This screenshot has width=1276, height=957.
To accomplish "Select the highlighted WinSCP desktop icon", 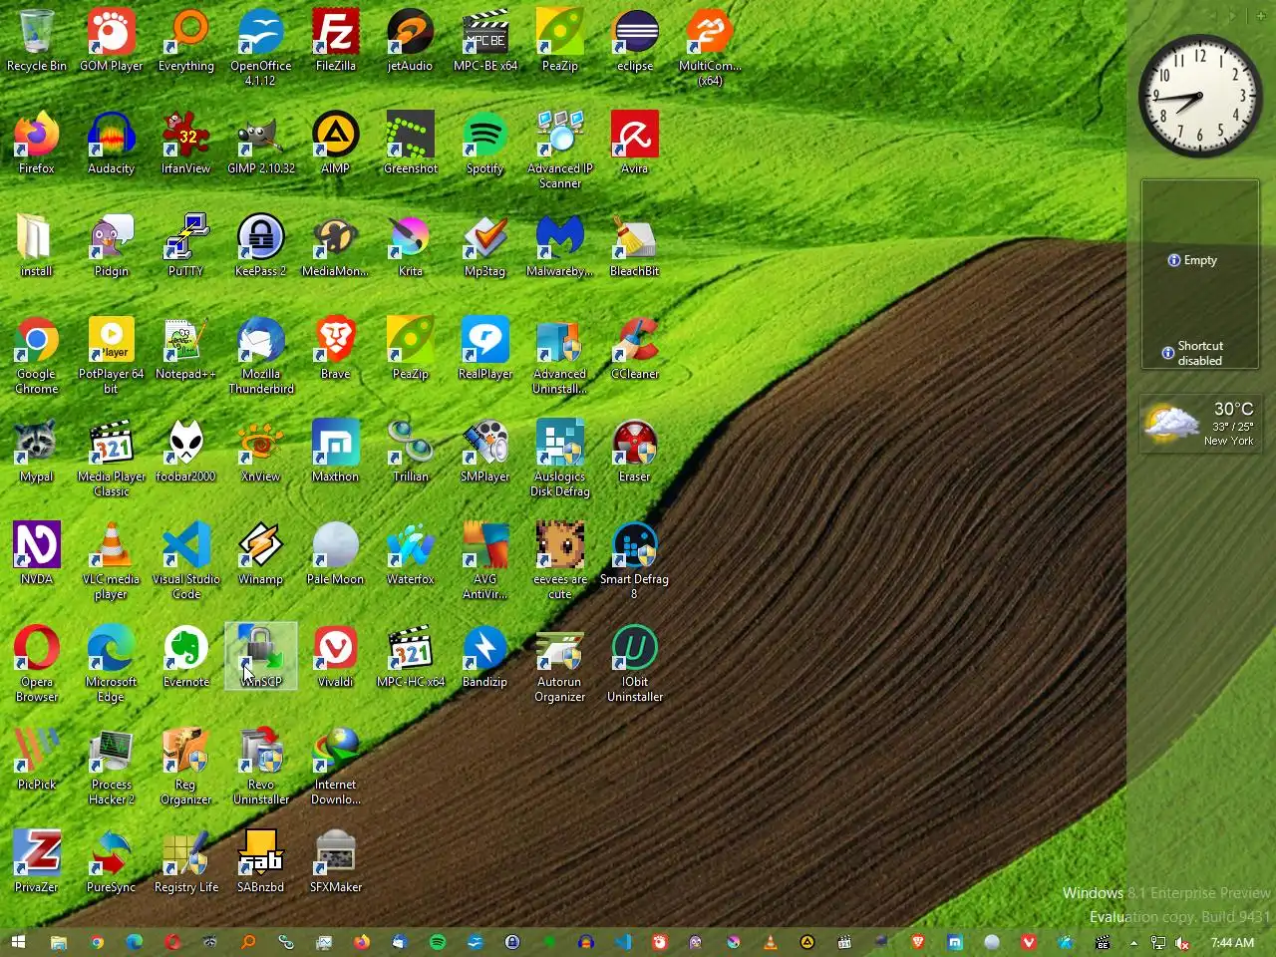I will point(261,657).
